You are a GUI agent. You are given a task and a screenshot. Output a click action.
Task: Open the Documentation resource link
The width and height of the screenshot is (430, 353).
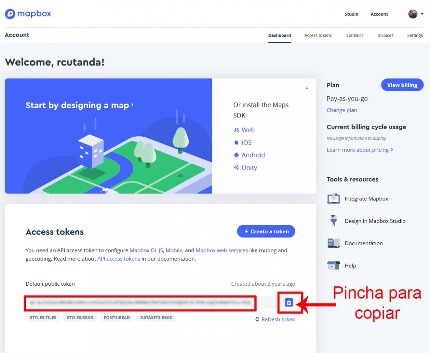pyautogui.click(x=364, y=243)
